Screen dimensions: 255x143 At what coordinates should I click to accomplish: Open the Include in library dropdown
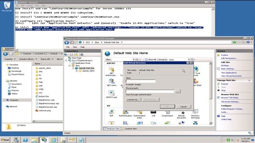28,59
